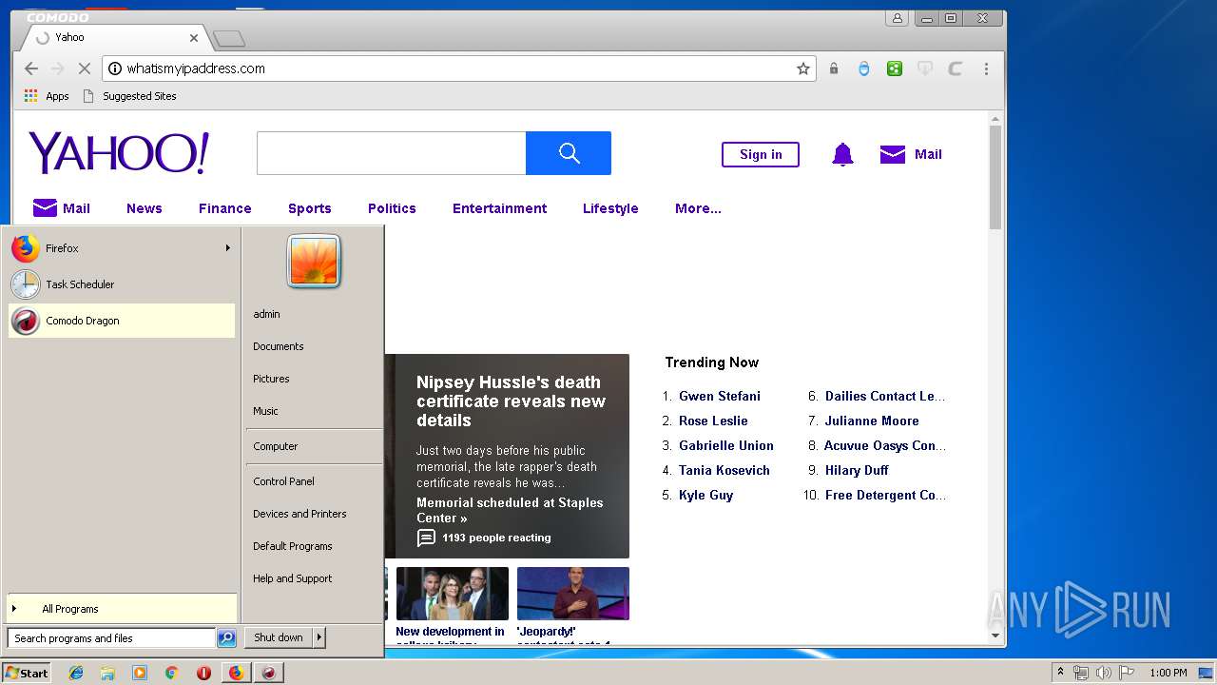Open Control Panel from Start menu
Screen dimensions: 1217x685
(283, 481)
